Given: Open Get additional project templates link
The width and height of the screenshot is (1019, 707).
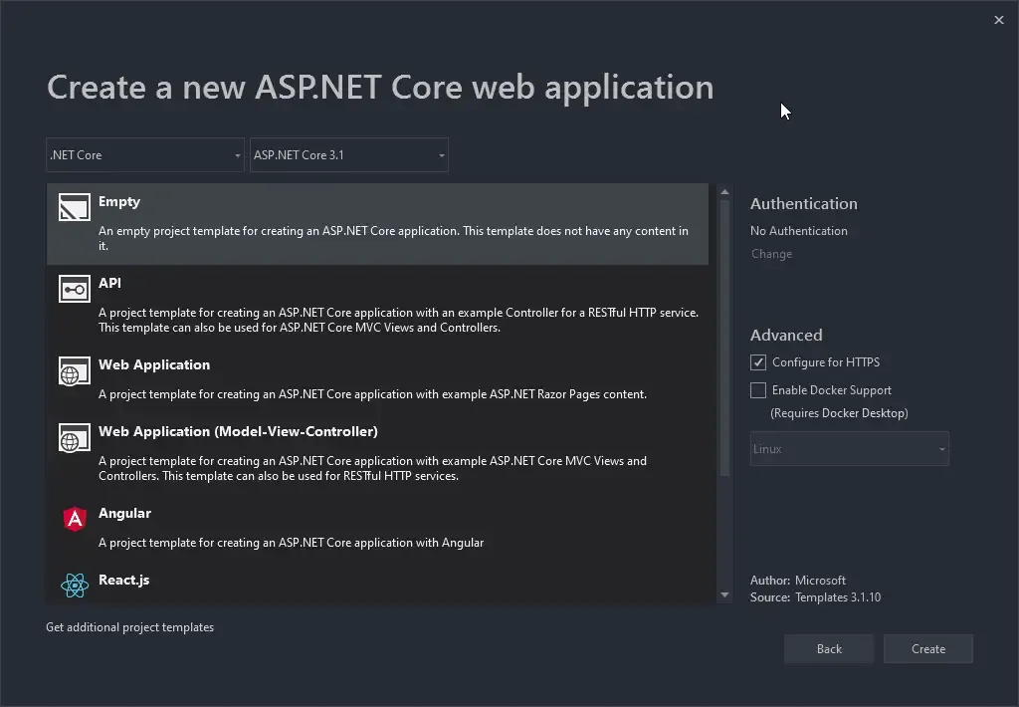Looking at the screenshot, I should click(x=130, y=626).
